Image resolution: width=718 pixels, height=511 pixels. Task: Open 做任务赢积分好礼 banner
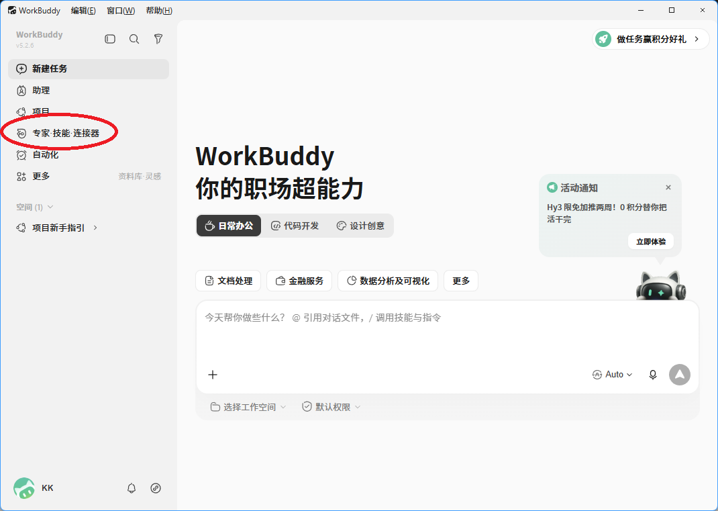[x=650, y=39]
